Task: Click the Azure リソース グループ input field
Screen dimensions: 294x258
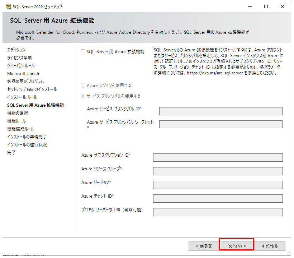Action: 218,171
